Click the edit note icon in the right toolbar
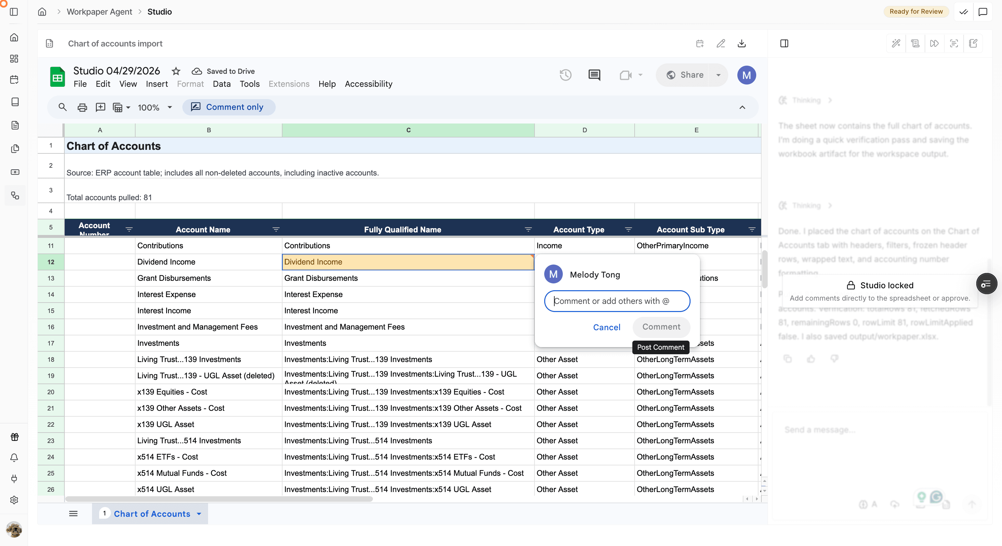The width and height of the screenshot is (1002, 546). pyautogui.click(x=973, y=44)
